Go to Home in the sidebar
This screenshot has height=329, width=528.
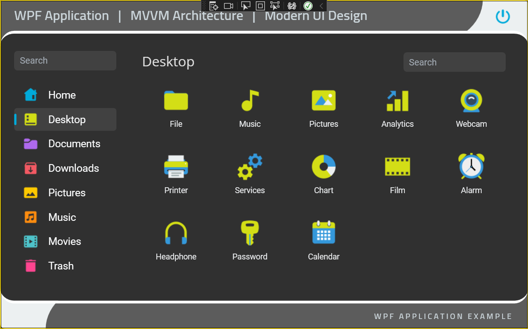[x=65, y=95]
